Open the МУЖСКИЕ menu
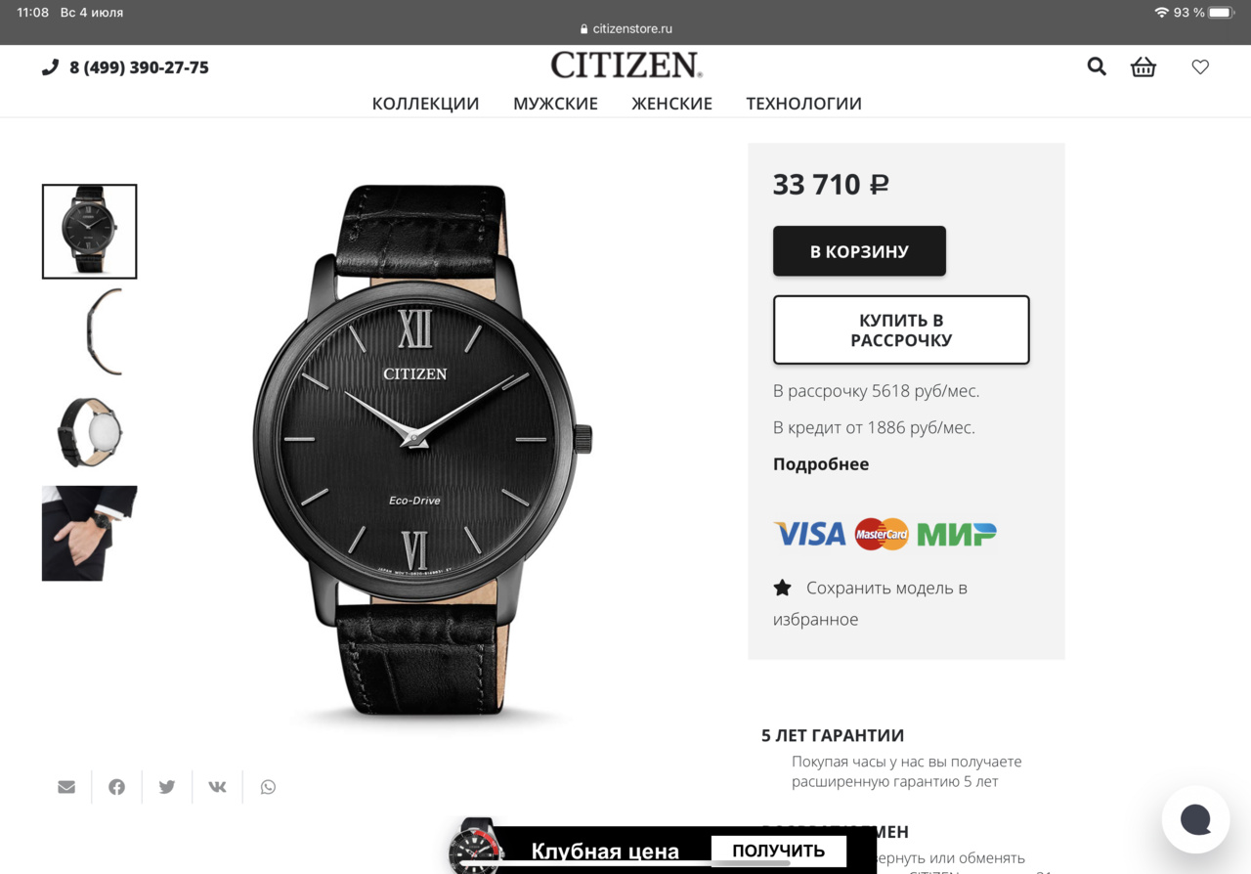 pyautogui.click(x=555, y=104)
